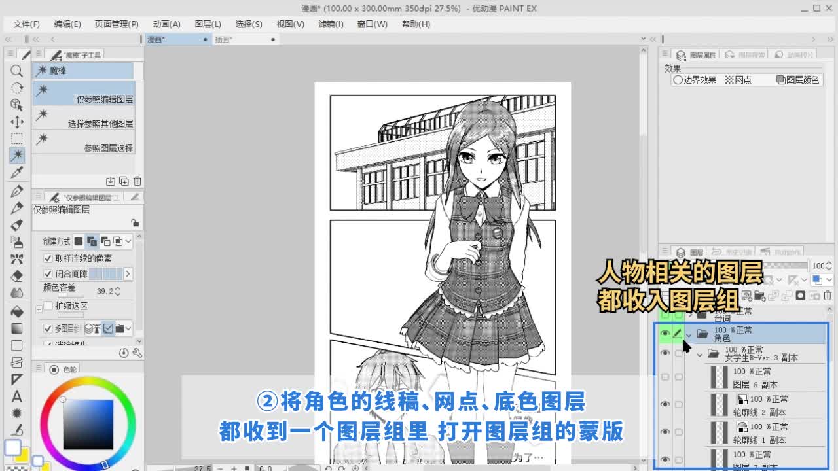The width and height of the screenshot is (838, 471).
Task: Toggle 取样连续的像素 checkbox
Action: pyautogui.click(x=48, y=258)
